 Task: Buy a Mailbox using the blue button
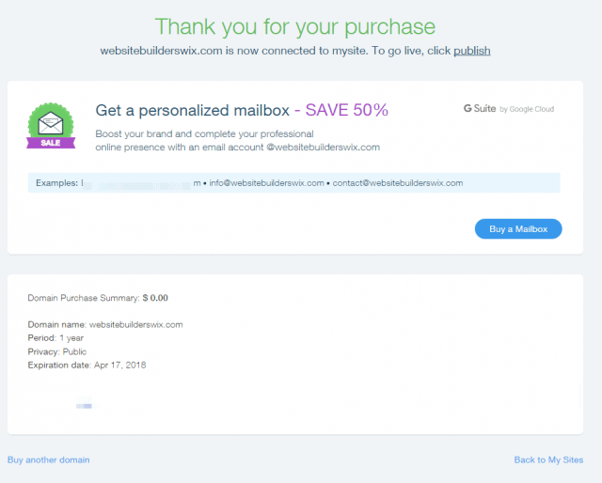point(518,229)
